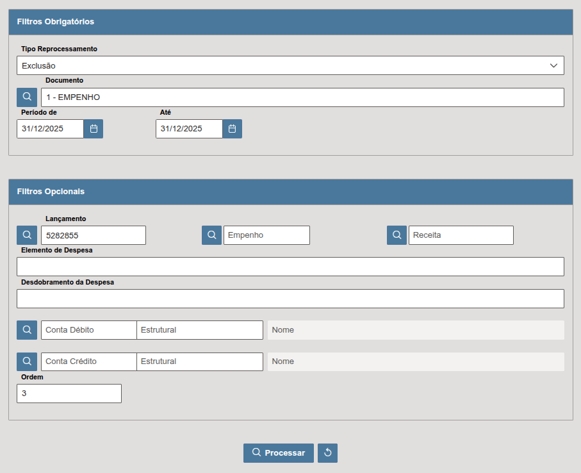Screen dimensions: 581x473
Task: Click the Período de date input
Action: point(51,129)
